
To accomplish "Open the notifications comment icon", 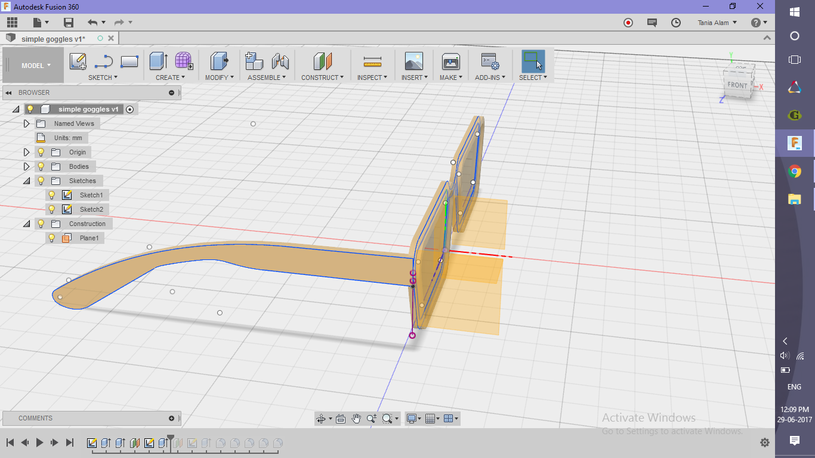I will point(652,23).
